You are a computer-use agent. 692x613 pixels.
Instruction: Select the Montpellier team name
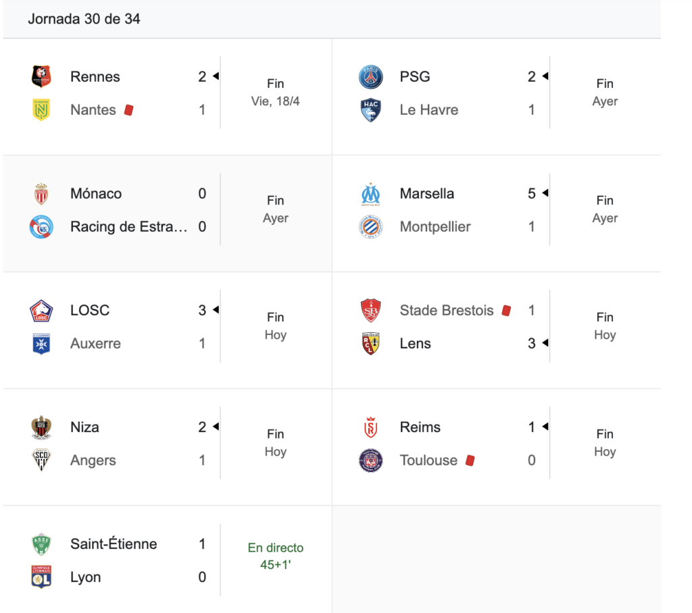[435, 227]
